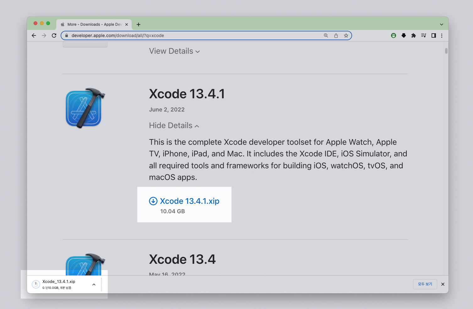
Task: Click the forward navigation arrow
Action: (44, 35)
